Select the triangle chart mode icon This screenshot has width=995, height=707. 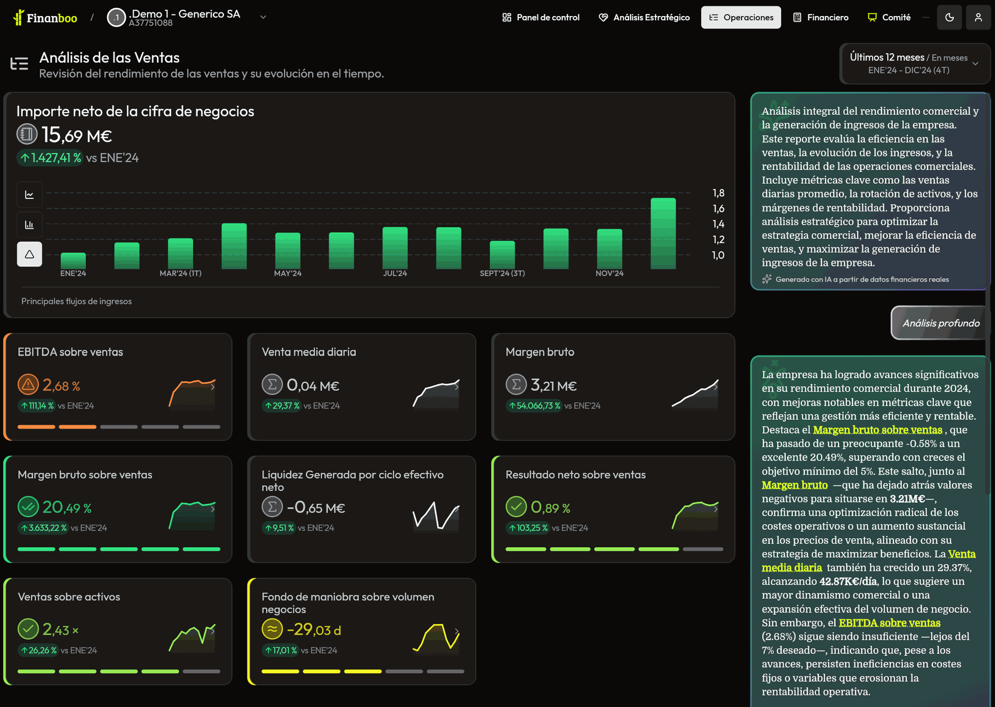click(x=30, y=254)
